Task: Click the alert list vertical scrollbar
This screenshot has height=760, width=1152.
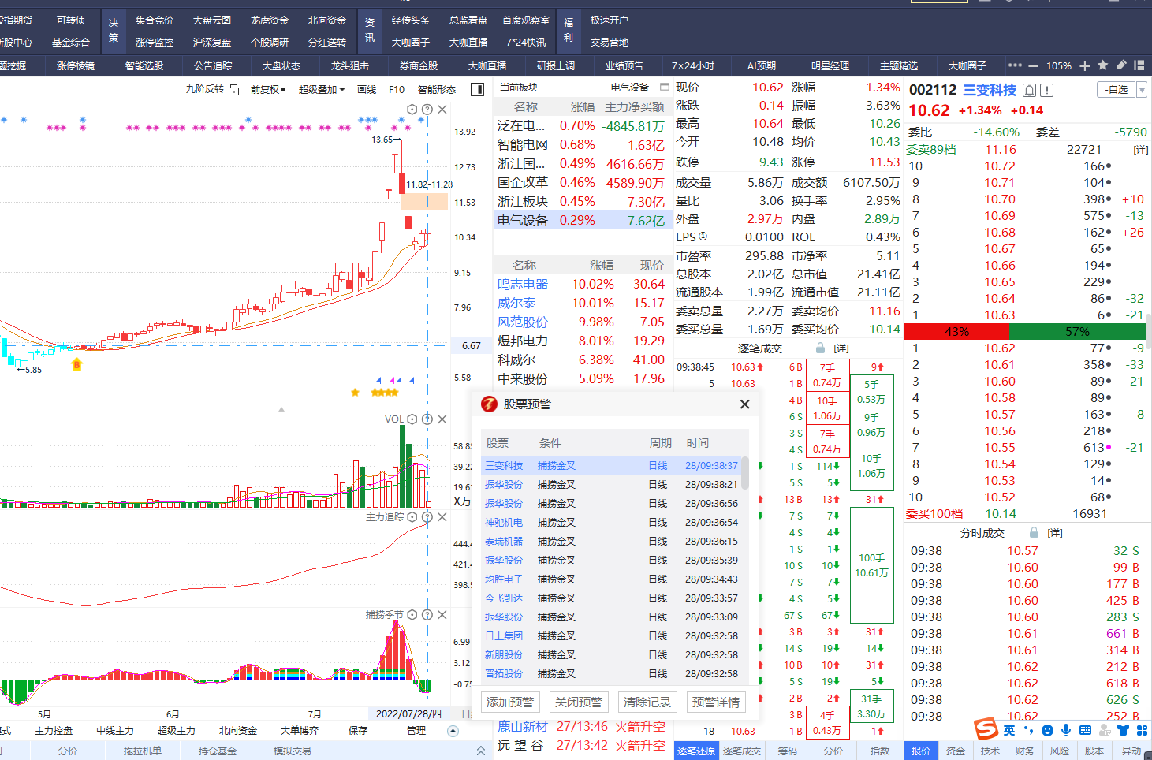Action: (744, 473)
